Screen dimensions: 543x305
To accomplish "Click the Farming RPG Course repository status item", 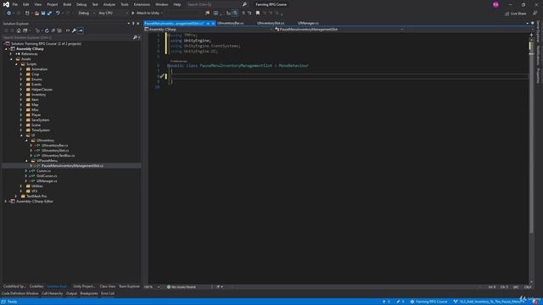I will pos(428,302).
